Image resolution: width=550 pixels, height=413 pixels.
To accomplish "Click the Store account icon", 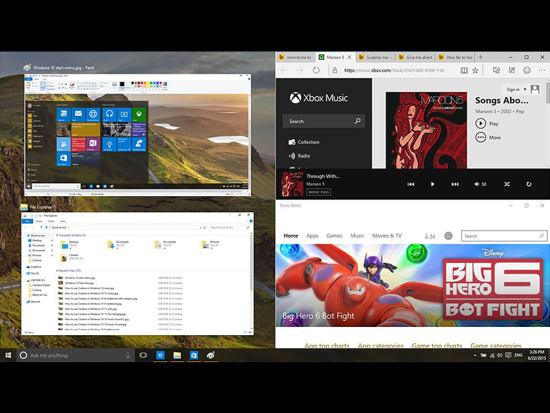I will point(448,236).
